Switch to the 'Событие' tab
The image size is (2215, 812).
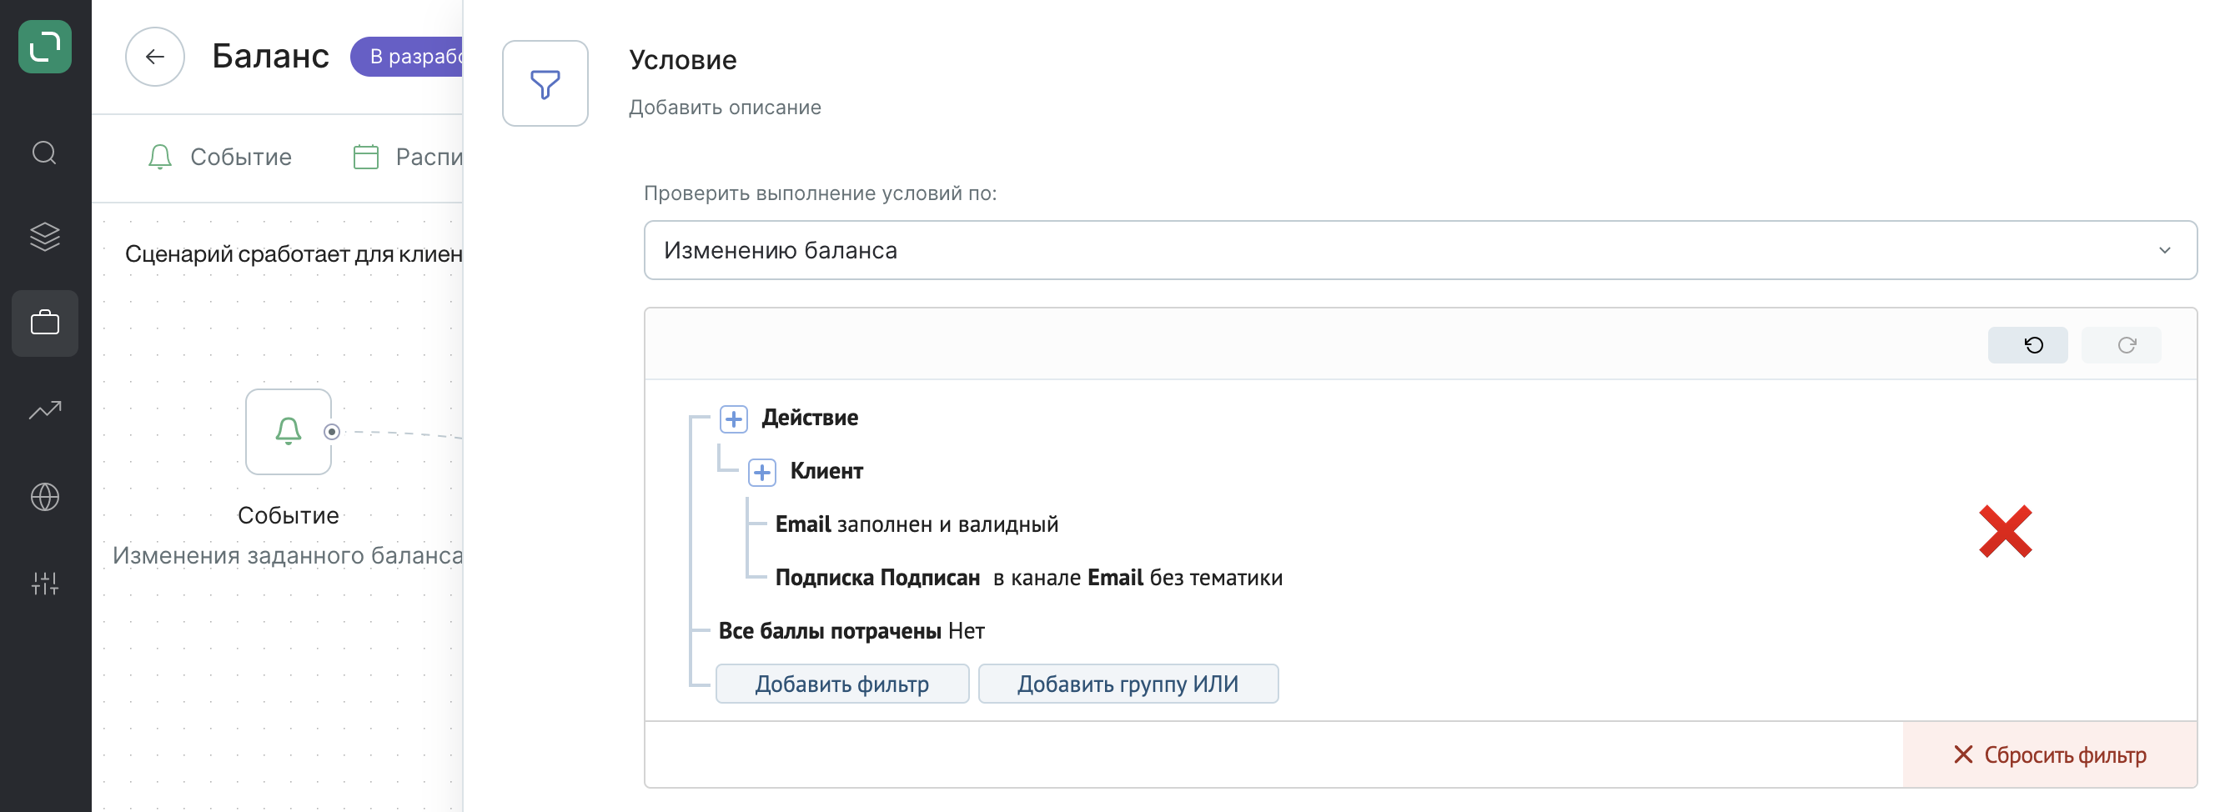tap(220, 158)
